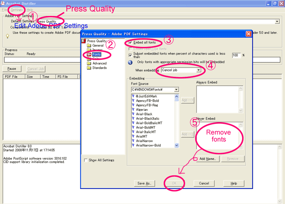The height and width of the screenshot is (204, 285).
Task: Click the TrueType icon beside ArialNarrow
Action: click(x=133, y=141)
